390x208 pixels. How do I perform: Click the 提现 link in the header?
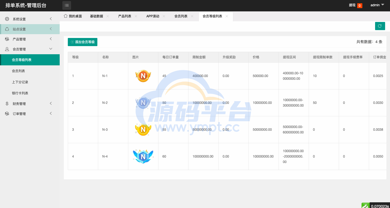(x=352, y=5)
